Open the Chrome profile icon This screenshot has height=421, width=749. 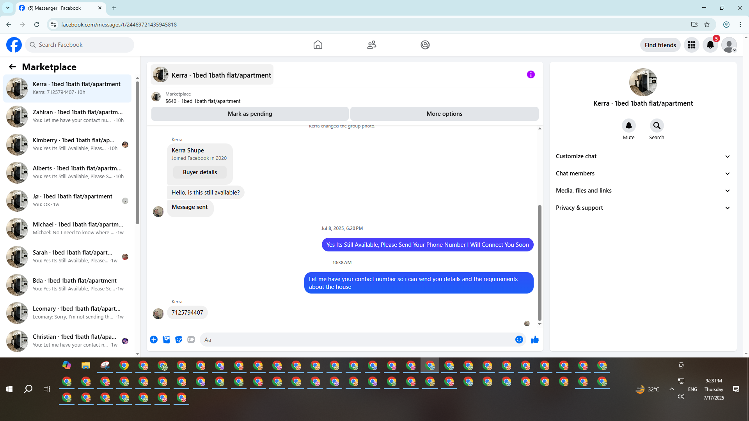[726, 25]
